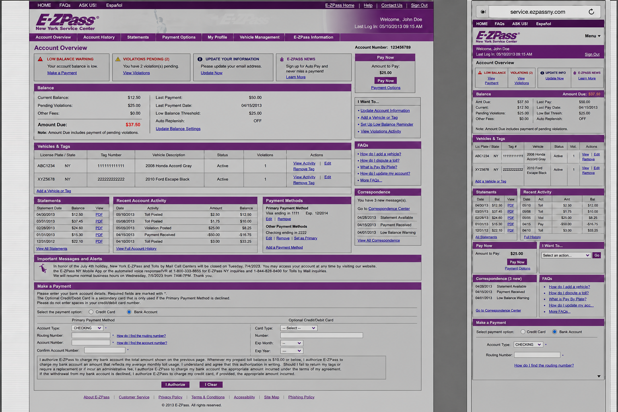Click the mobile E-ZPASS NEWS icon
Viewport: 618px width, 412px height.
(575, 73)
